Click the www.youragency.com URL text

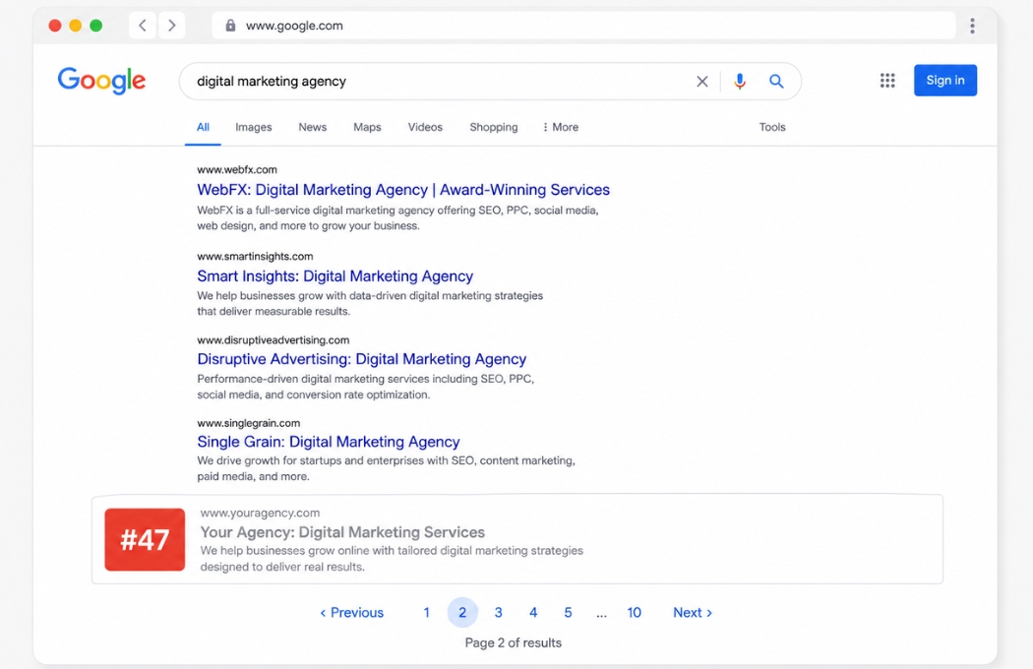tap(261, 513)
